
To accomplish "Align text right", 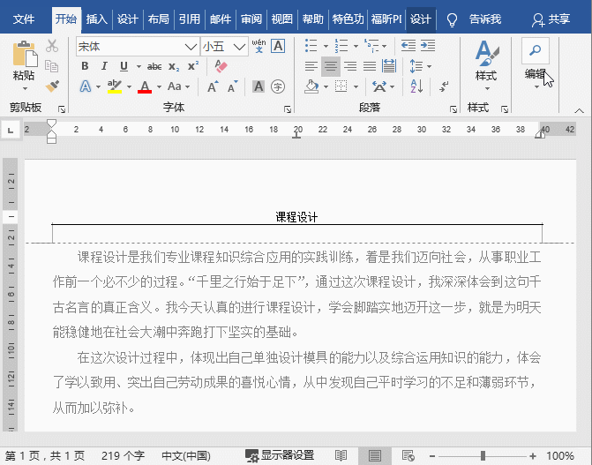I will click(x=350, y=66).
